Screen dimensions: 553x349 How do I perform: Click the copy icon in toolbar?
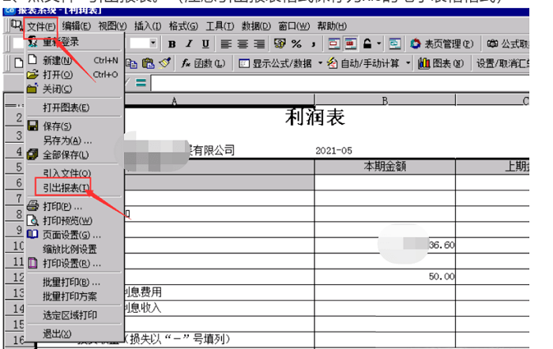point(131,63)
